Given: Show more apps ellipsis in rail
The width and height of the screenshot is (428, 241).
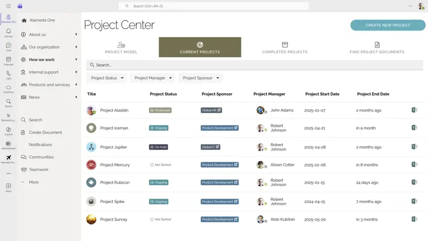Looking at the screenshot, I should pyautogui.click(x=9, y=174).
